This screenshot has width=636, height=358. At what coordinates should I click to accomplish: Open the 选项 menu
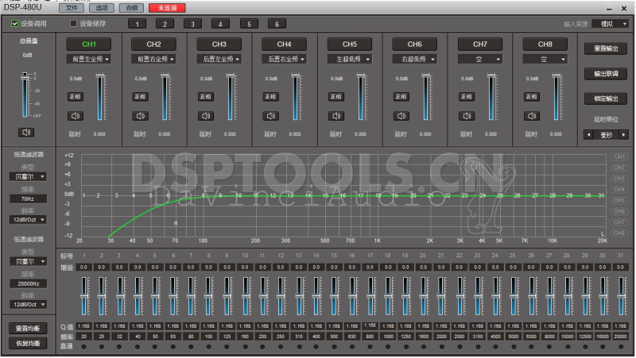click(x=102, y=8)
